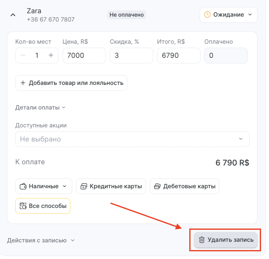Screen dimensions: 269x259
Task: Open the Доступные акции dropdown
Action: 132,139
